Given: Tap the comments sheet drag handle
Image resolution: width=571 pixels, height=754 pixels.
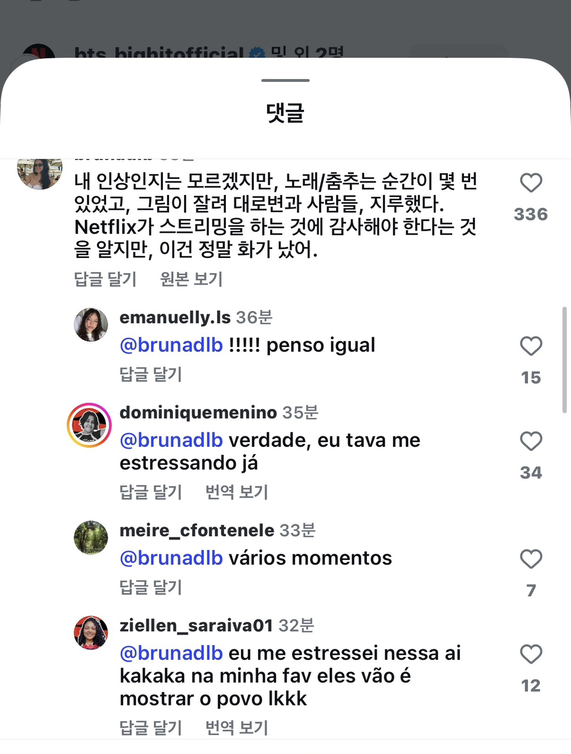Looking at the screenshot, I should [285, 81].
